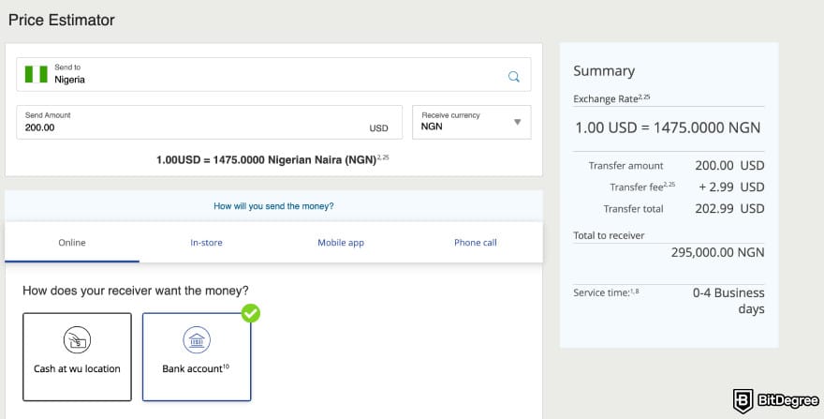Click the Total to receiver label

pyautogui.click(x=609, y=235)
